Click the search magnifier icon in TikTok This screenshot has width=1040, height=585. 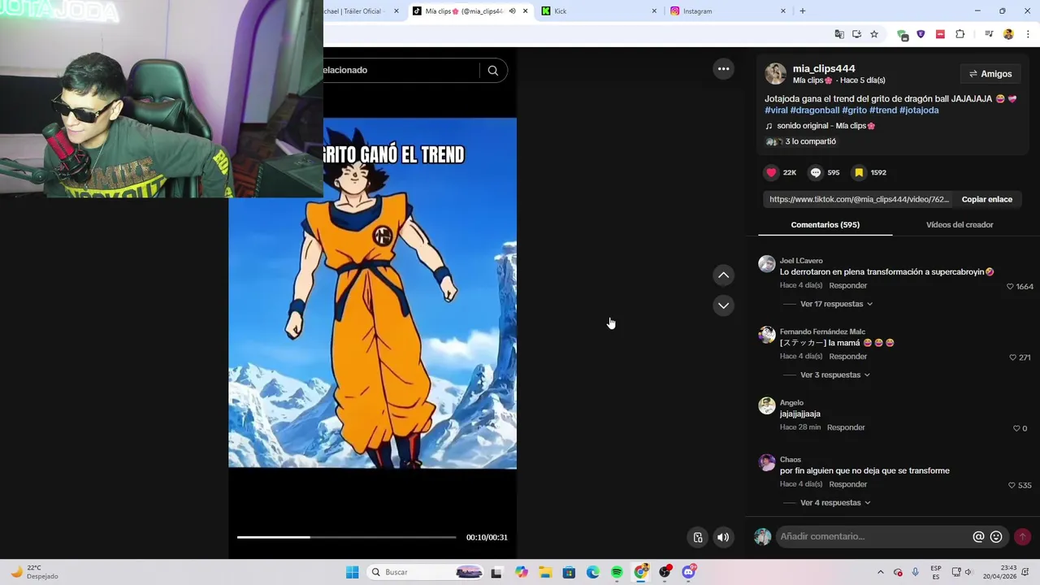[493, 71]
